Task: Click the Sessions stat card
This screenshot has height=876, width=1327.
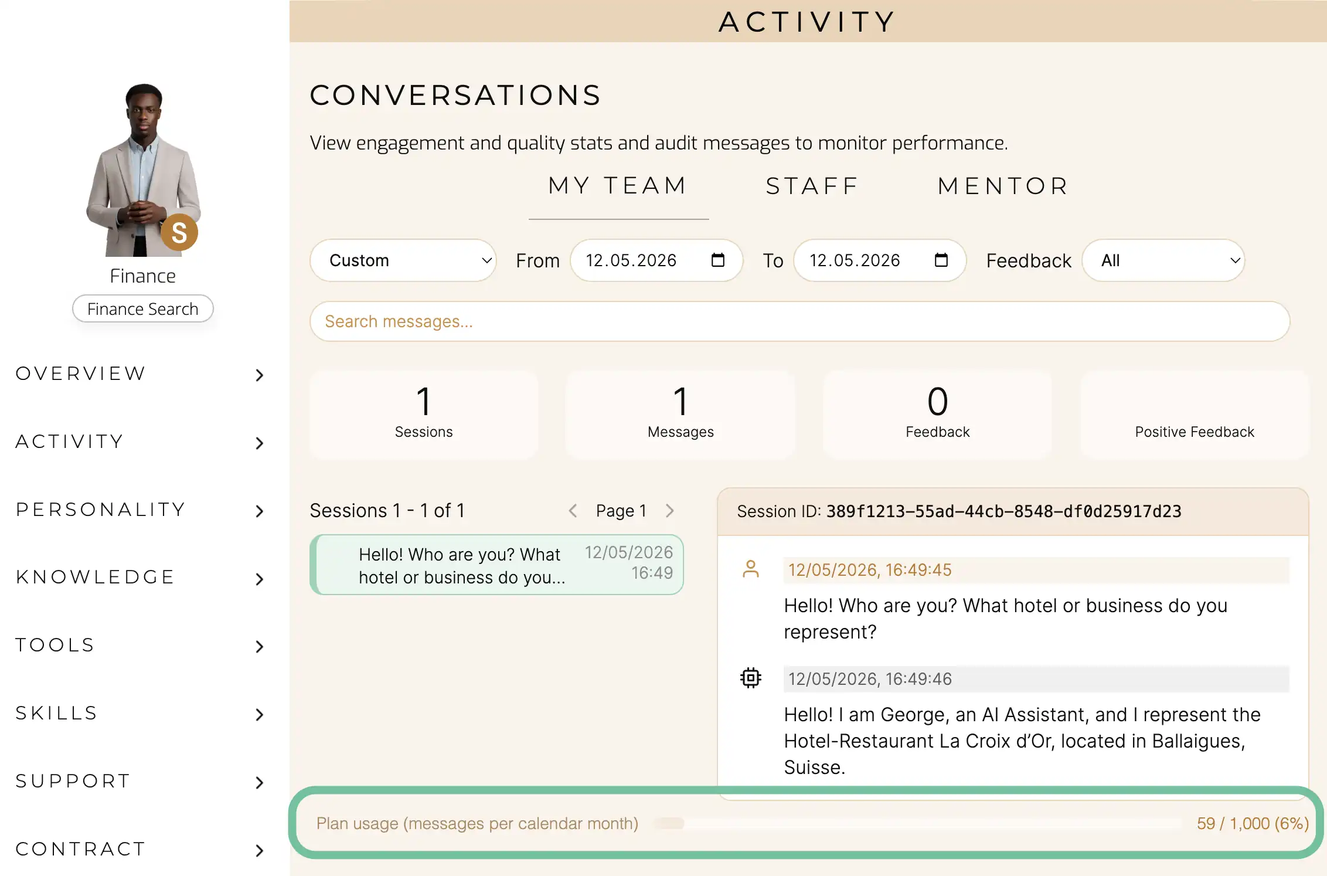Action: coord(424,414)
